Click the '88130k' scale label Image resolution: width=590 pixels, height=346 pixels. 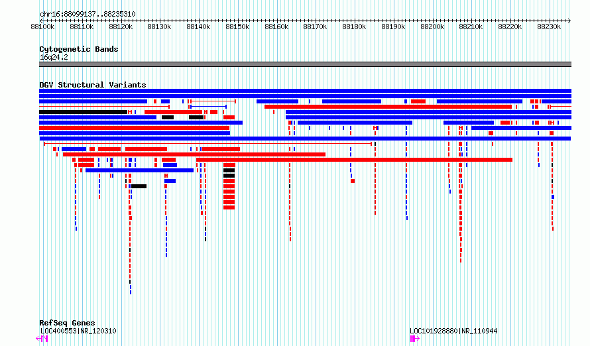(159, 27)
